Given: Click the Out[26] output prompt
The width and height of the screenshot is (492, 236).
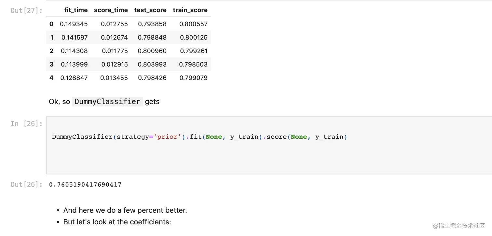Looking at the screenshot, I should coord(26,185).
